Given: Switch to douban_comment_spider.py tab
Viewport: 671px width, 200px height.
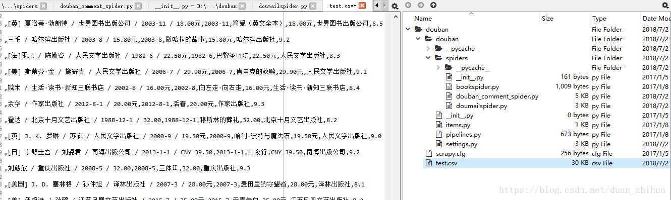Looking at the screenshot, I should (96, 6).
